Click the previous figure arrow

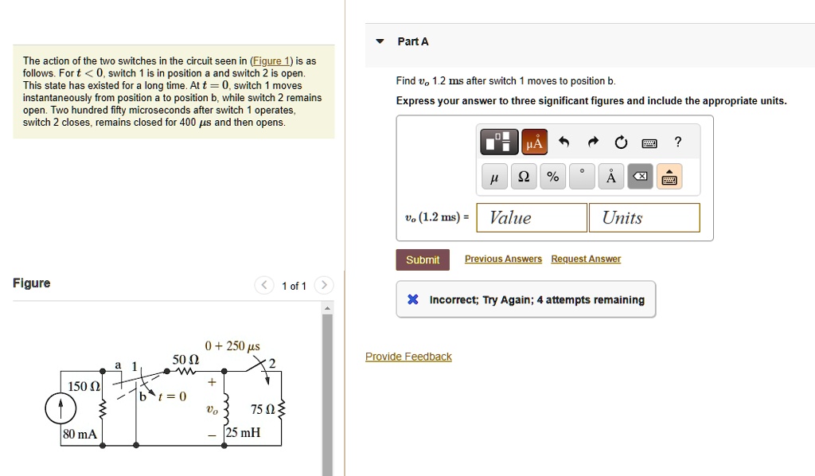point(263,285)
